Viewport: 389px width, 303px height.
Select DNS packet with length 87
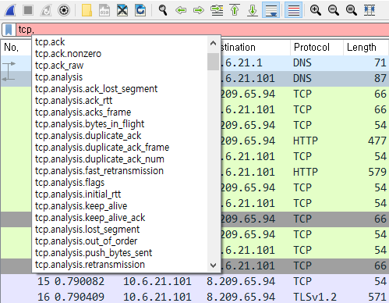coord(305,79)
